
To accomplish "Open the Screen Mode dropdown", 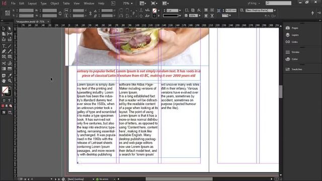I will (x=154, y=4).
